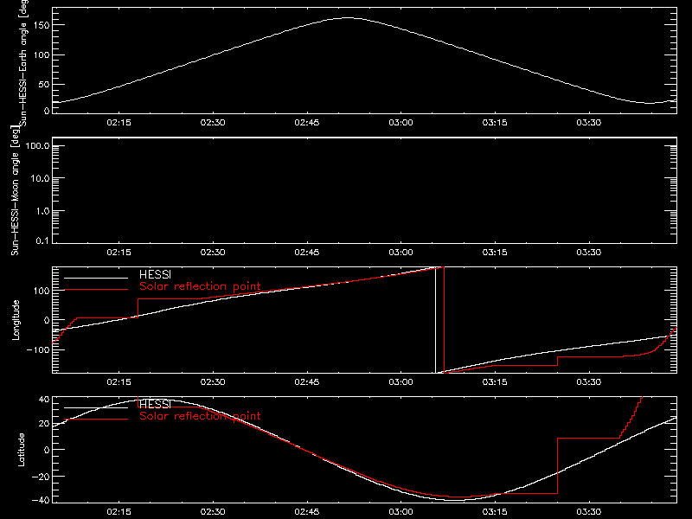Screen dimensions: 692x519
Task: Click red legend line sample in Longitude plot
Action: 96,290
